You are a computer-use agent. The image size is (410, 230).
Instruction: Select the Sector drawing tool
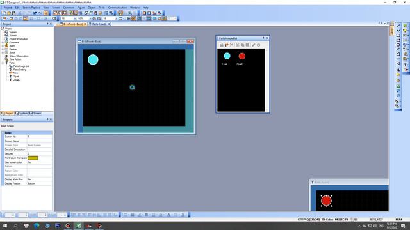coord(398,54)
